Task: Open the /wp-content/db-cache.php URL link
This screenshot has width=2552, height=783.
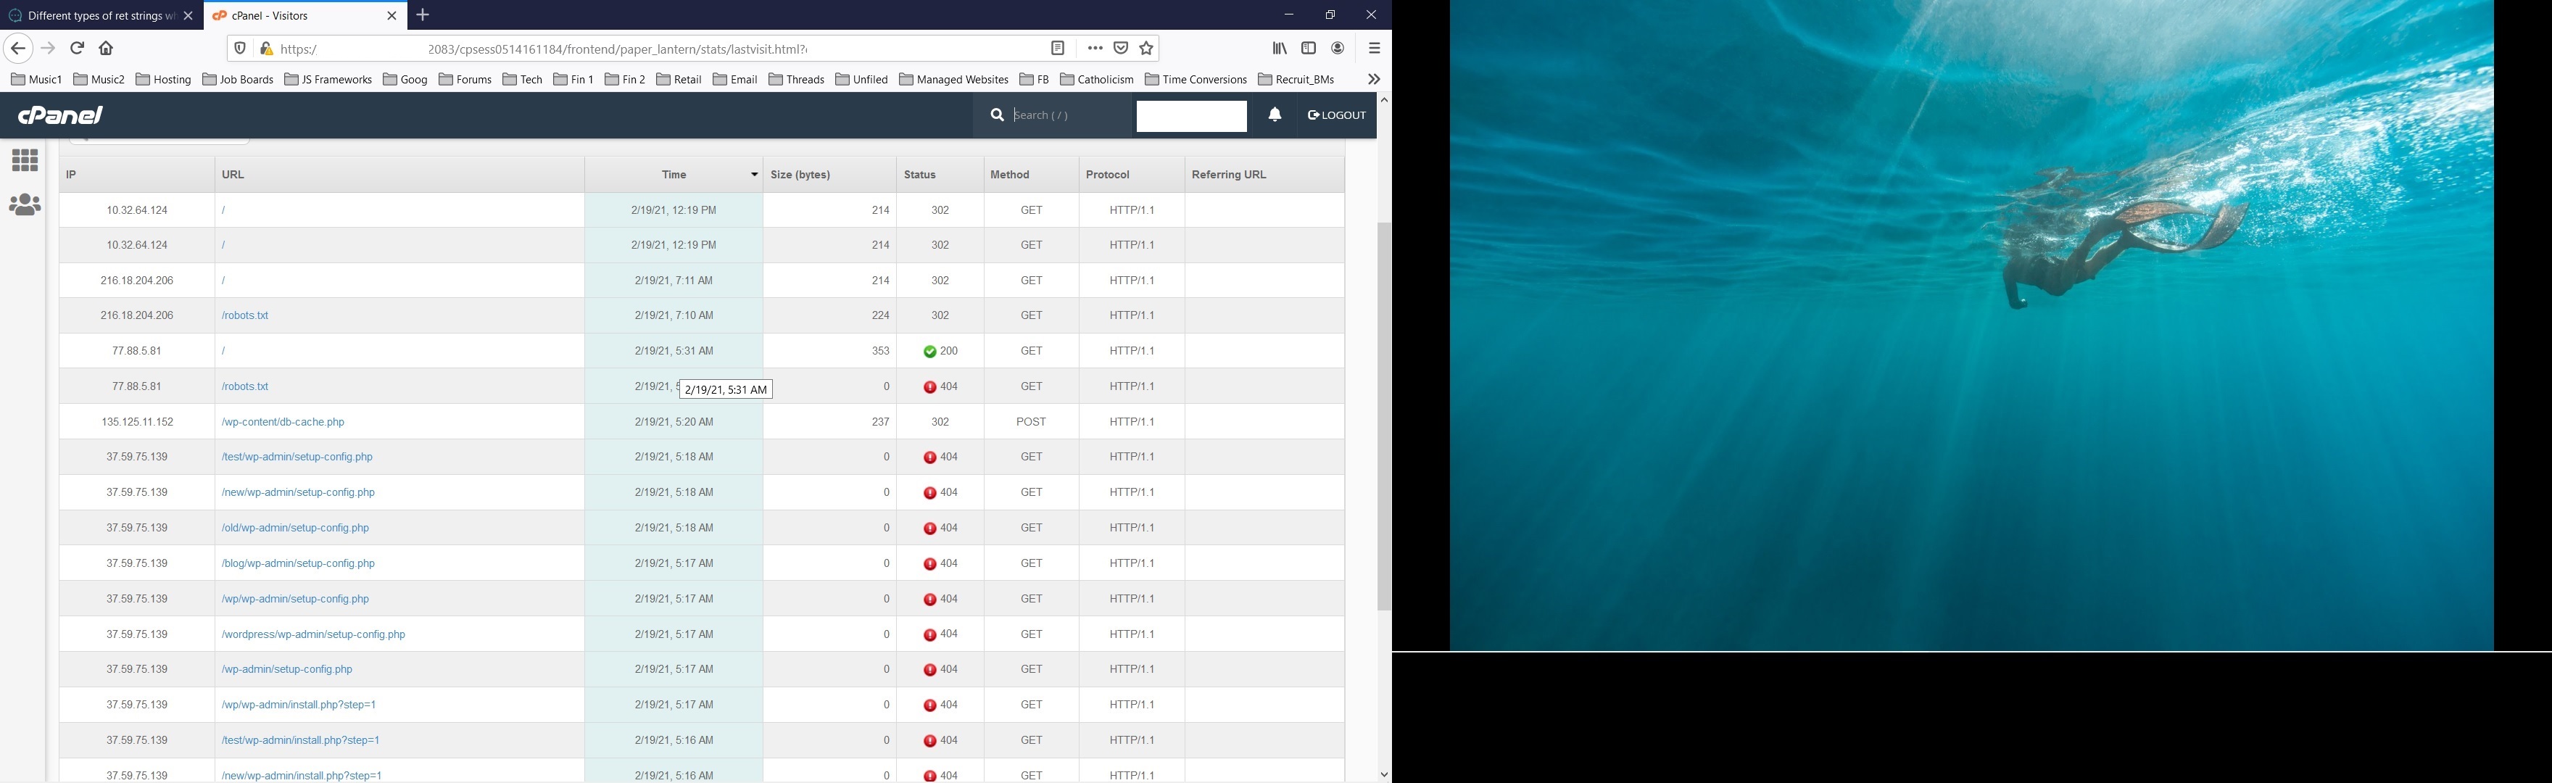Action: pos(283,422)
